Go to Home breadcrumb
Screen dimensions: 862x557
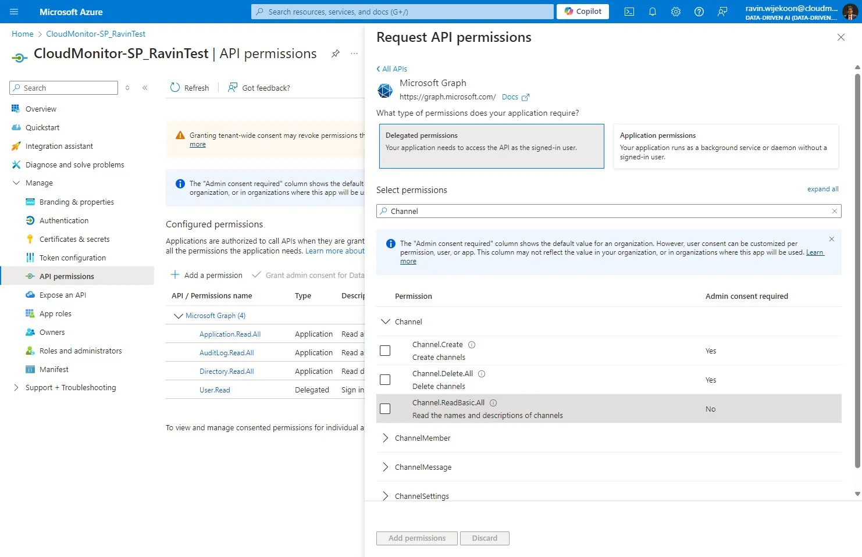pos(23,34)
